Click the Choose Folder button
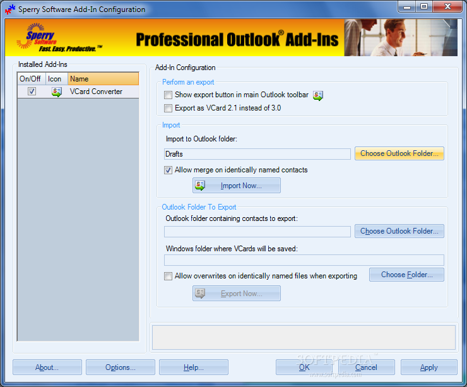The image size is (467, 387). coord(406,275)
